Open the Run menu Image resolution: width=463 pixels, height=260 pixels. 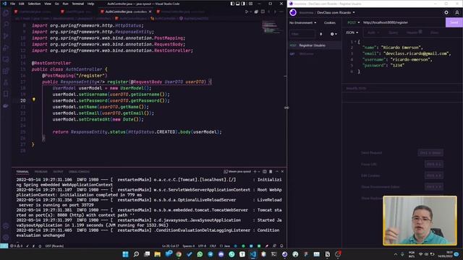coord(65,4)
